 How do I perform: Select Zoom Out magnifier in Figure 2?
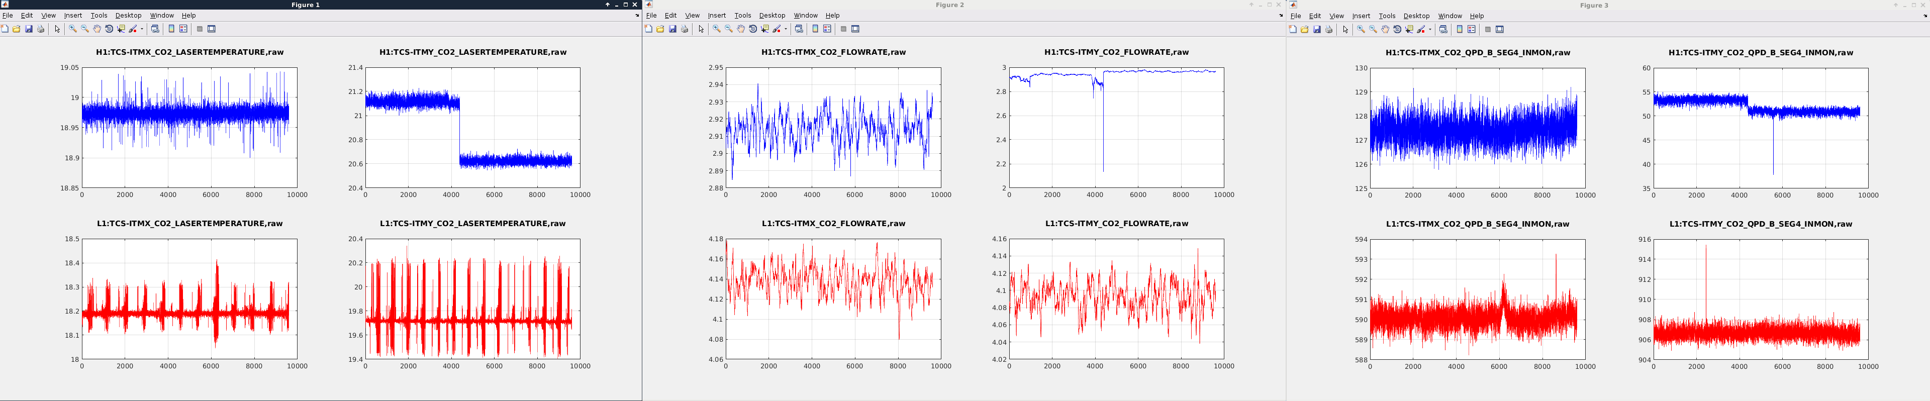point(729,29)
